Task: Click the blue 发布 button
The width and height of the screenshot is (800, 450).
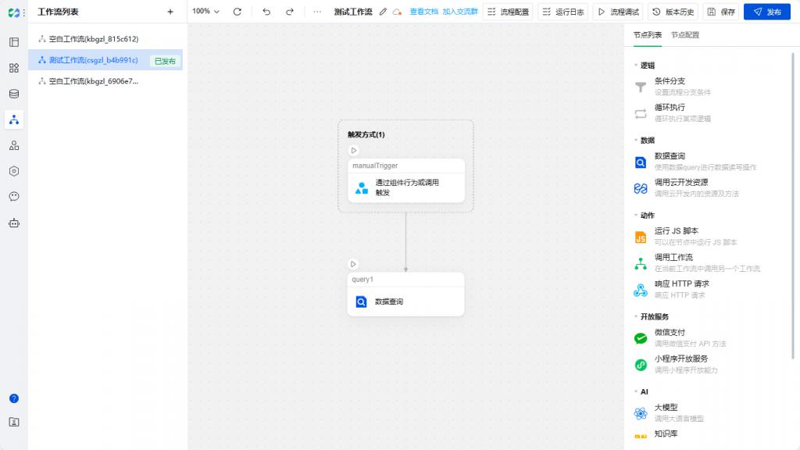Action: [x=767, y=12]
